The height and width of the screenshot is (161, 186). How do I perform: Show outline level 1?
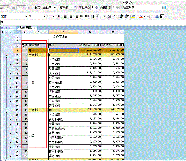[2, 32]
